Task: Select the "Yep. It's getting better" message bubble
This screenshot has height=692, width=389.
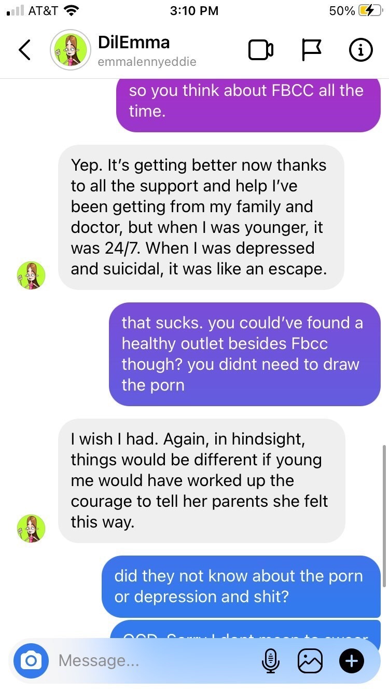Action: (x=201, y=217)
